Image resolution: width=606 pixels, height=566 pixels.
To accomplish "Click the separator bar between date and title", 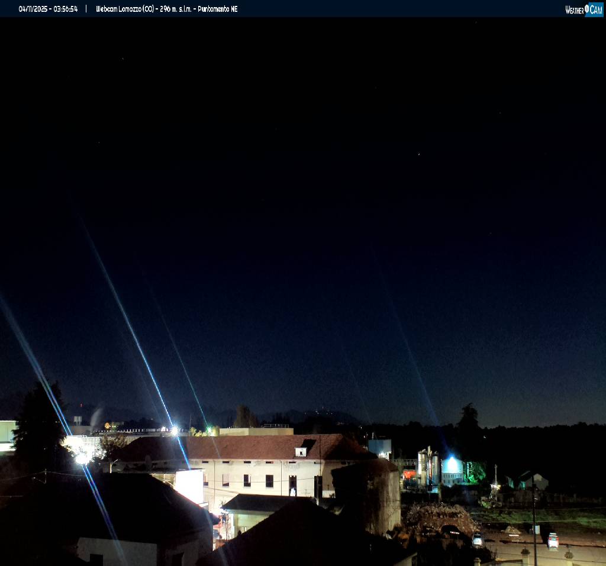I will tap(86, 9).
